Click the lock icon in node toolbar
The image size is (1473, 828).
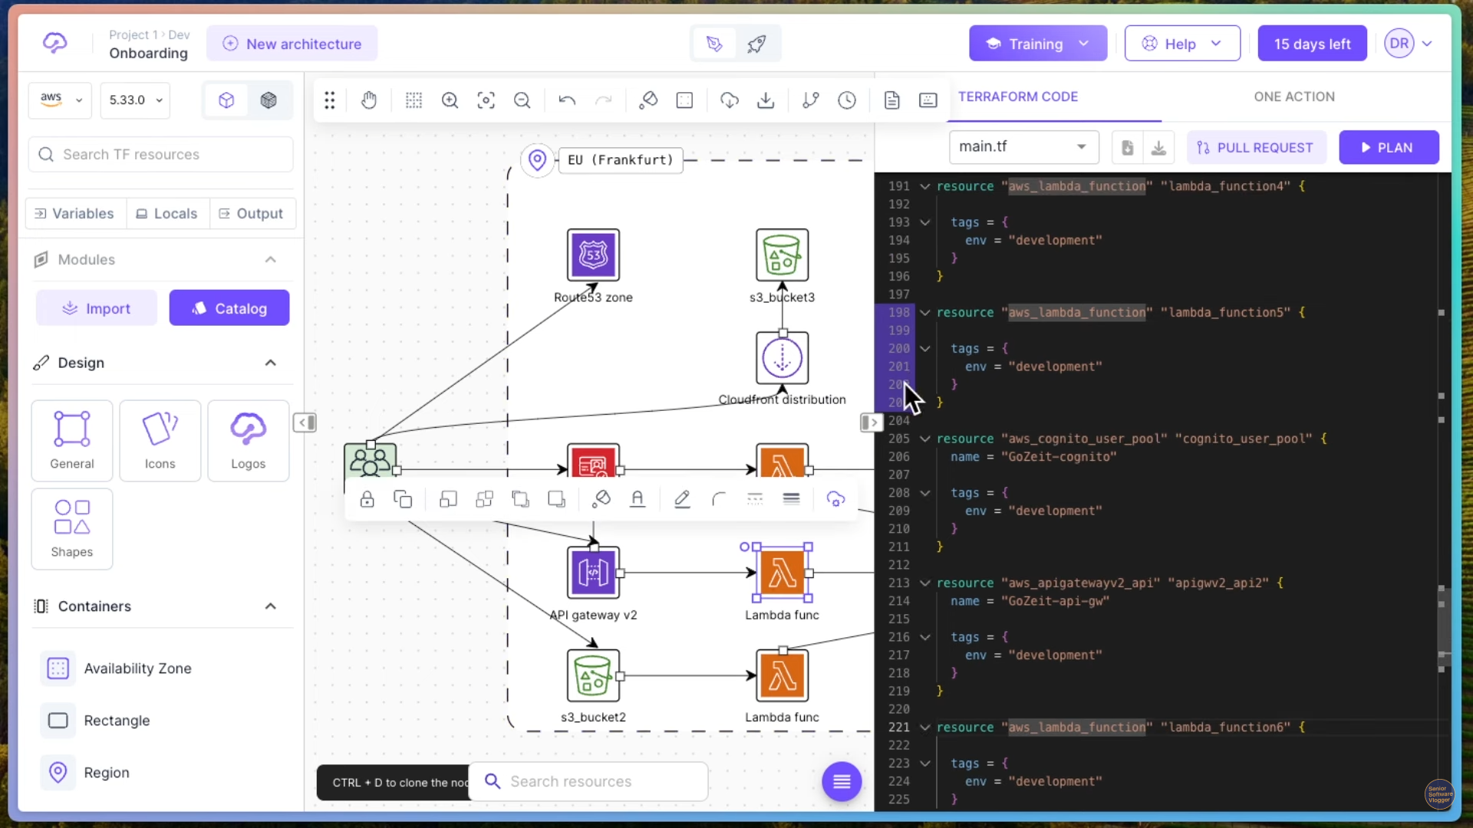[367, 499]
